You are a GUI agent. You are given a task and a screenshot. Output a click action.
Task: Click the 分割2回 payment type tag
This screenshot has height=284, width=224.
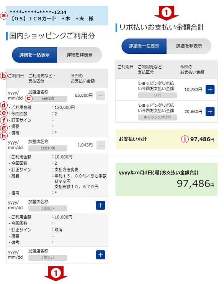pos(48,99)
